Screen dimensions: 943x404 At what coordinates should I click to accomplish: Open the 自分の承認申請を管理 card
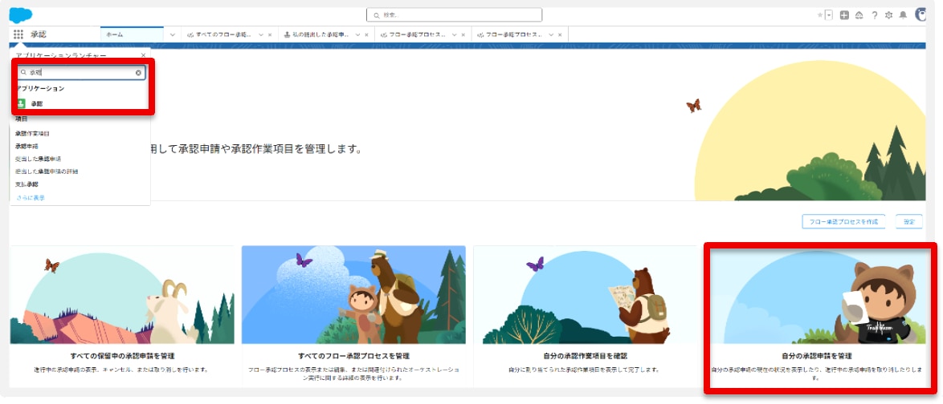[816, 354]
